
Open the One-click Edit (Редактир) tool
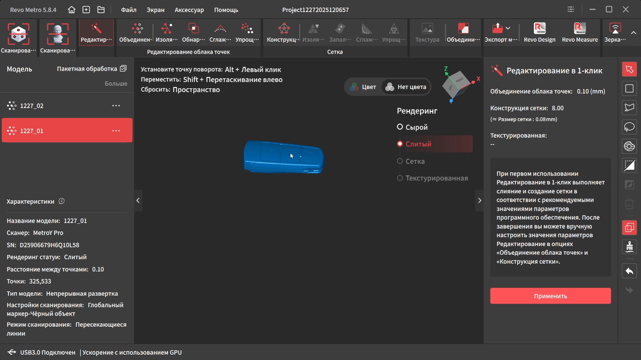[96, 33]
